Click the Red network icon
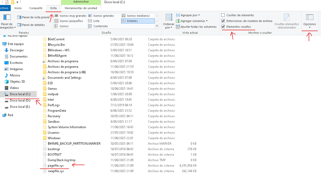Screen dimensions: 321x175 (x=4, y=115)
